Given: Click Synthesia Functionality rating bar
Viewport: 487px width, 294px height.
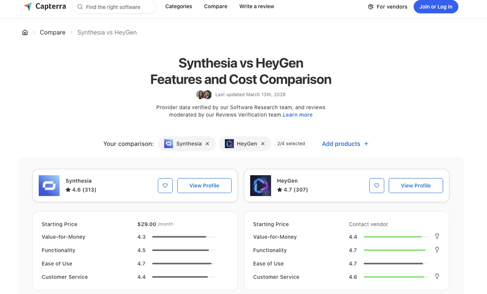Looking at the screenshot, I should coord(184,250).
